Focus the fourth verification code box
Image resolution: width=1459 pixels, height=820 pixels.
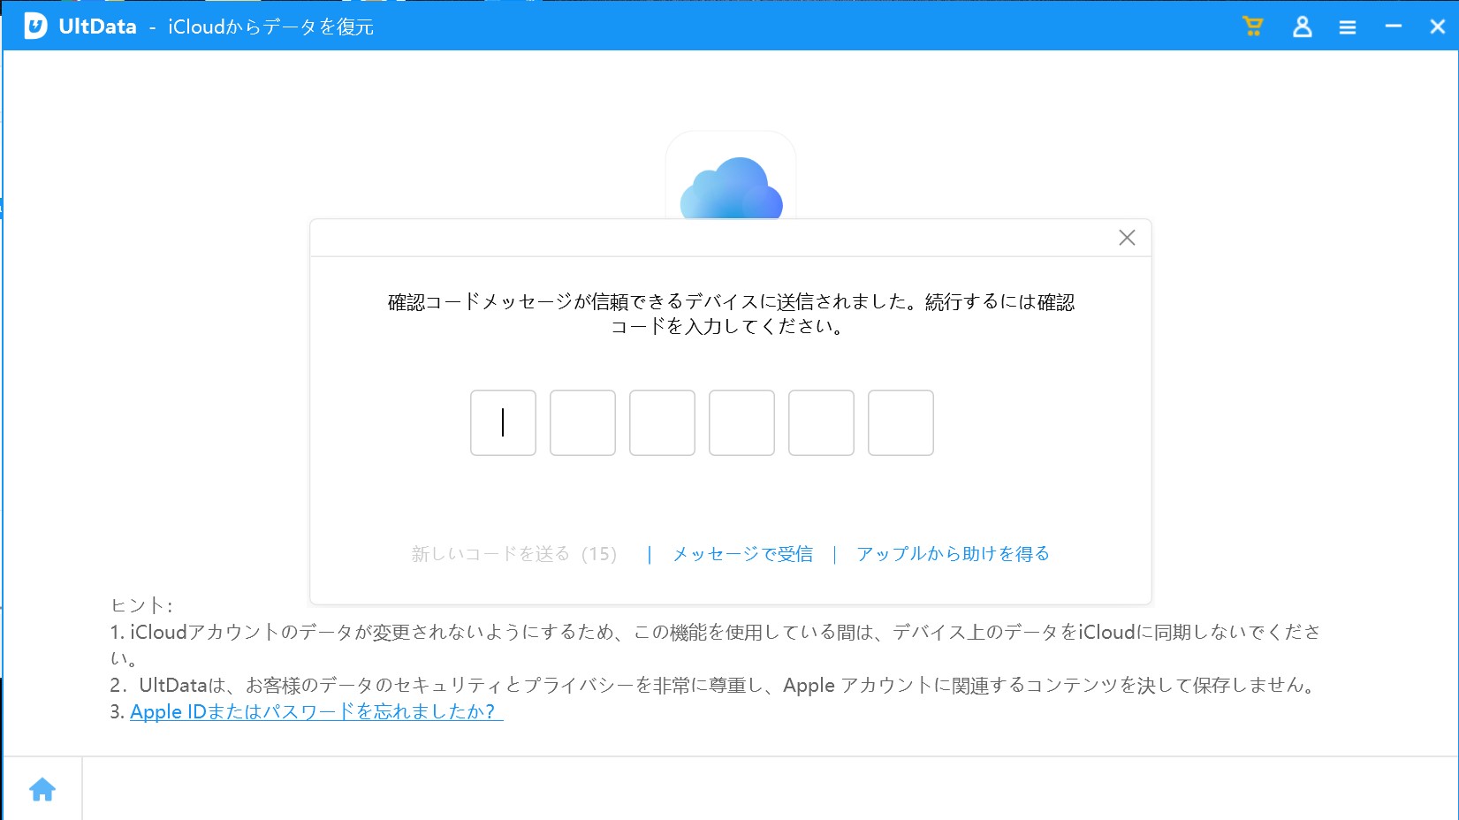pos(741,422)
